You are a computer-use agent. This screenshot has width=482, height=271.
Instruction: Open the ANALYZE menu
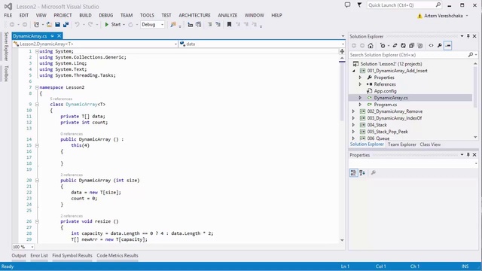pos(227,15)
